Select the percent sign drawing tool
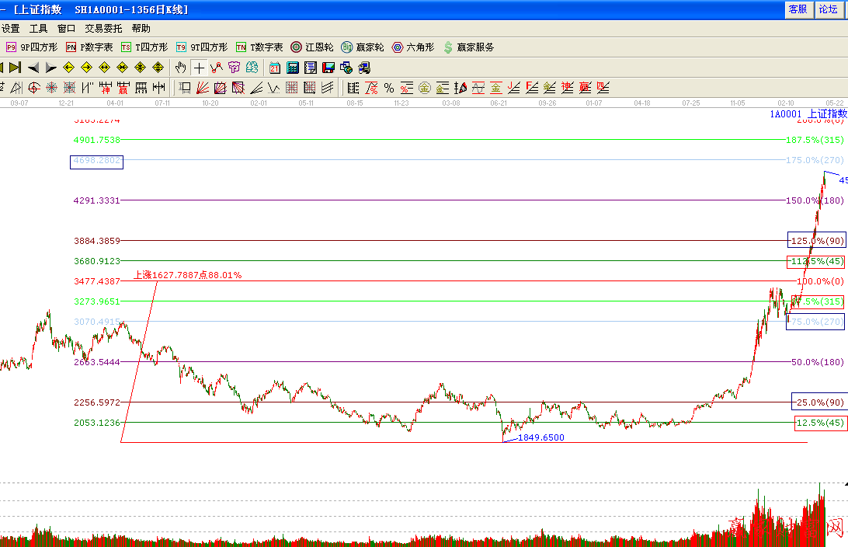This screenshot has width=848, height=547. (388, 88)
